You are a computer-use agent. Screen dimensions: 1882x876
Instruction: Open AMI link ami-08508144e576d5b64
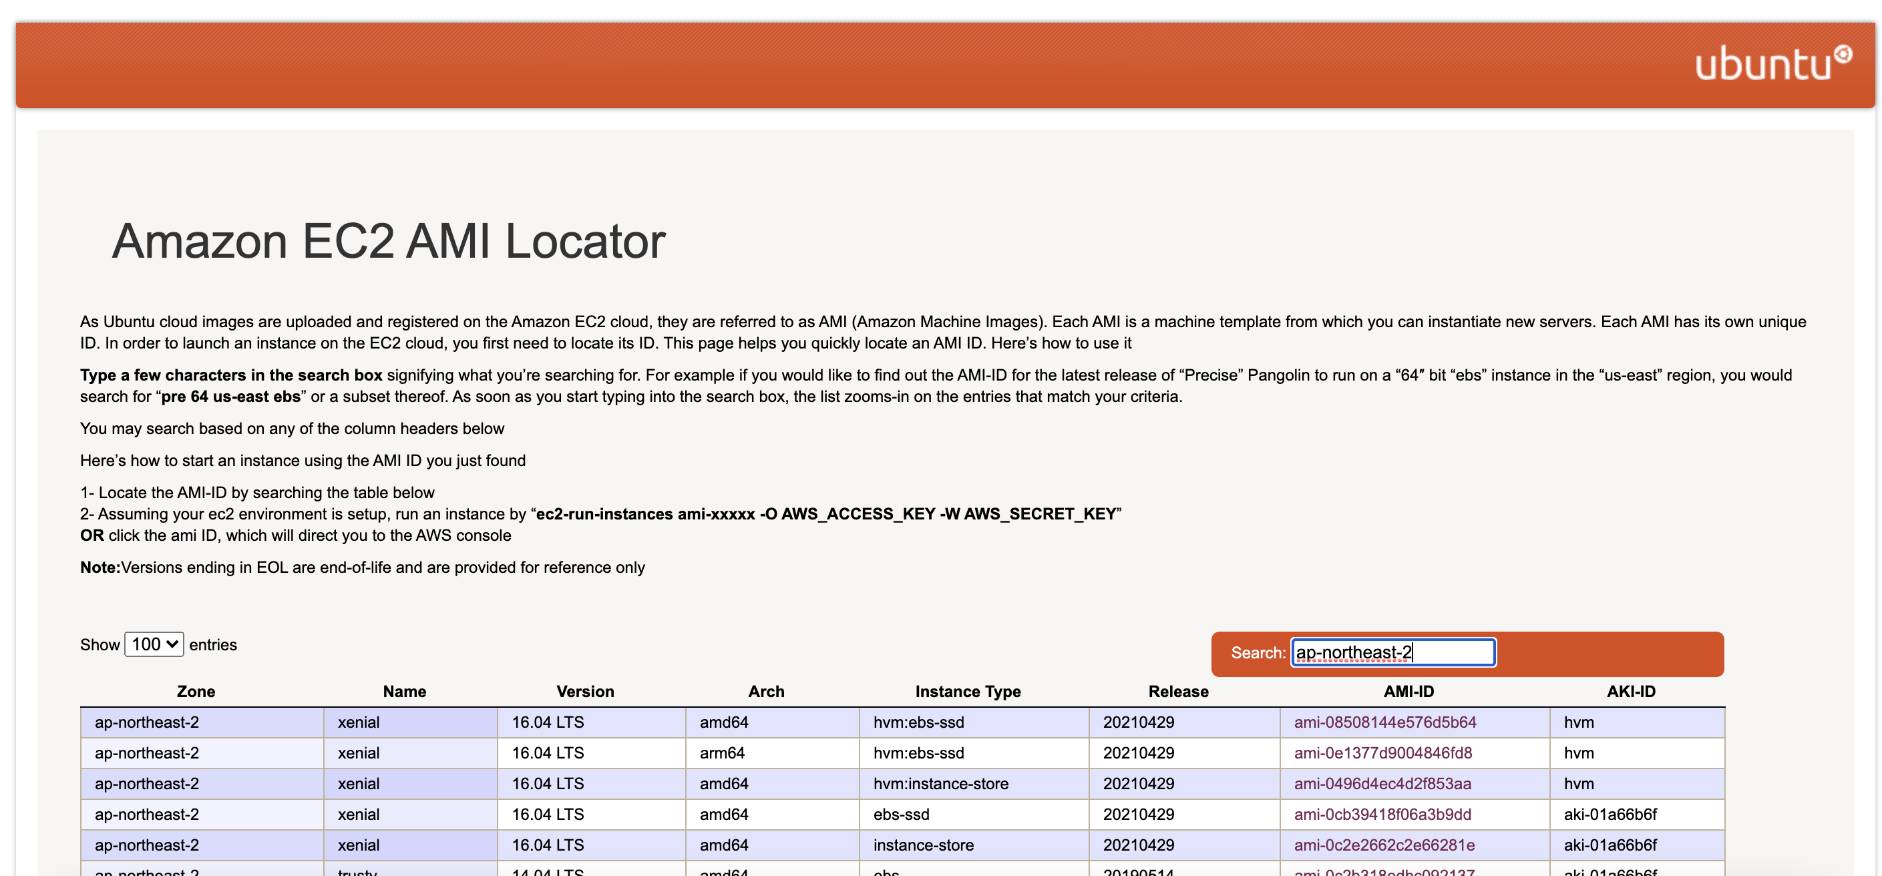pos(1385,722)
